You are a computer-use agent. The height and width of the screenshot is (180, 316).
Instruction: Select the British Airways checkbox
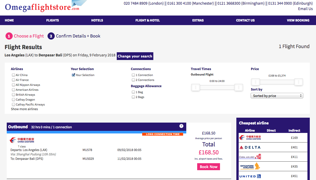click(13, 95)
